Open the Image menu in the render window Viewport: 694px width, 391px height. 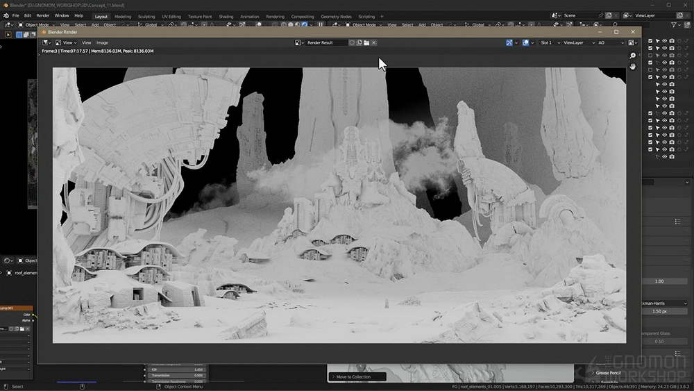[102, 42]
